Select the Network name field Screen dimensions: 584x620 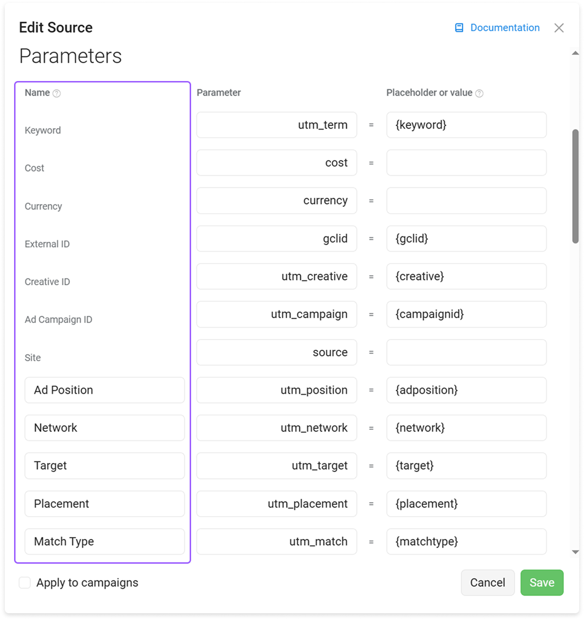pos(105,428)
